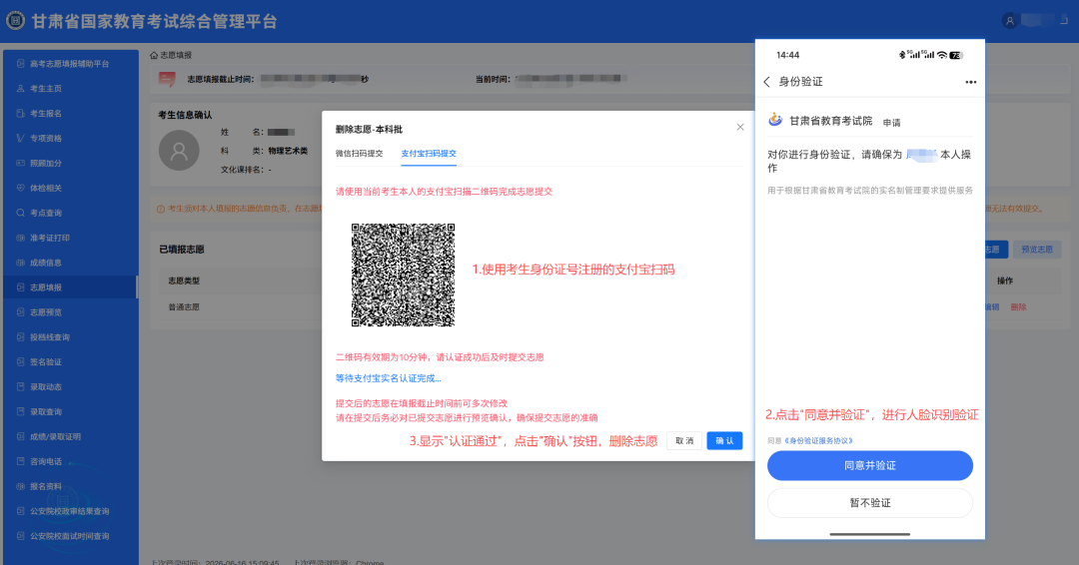This screenshot has width=1079, height=565.
Task: Switch to the 微信扫码提交 tab
Action: (360, 154)
